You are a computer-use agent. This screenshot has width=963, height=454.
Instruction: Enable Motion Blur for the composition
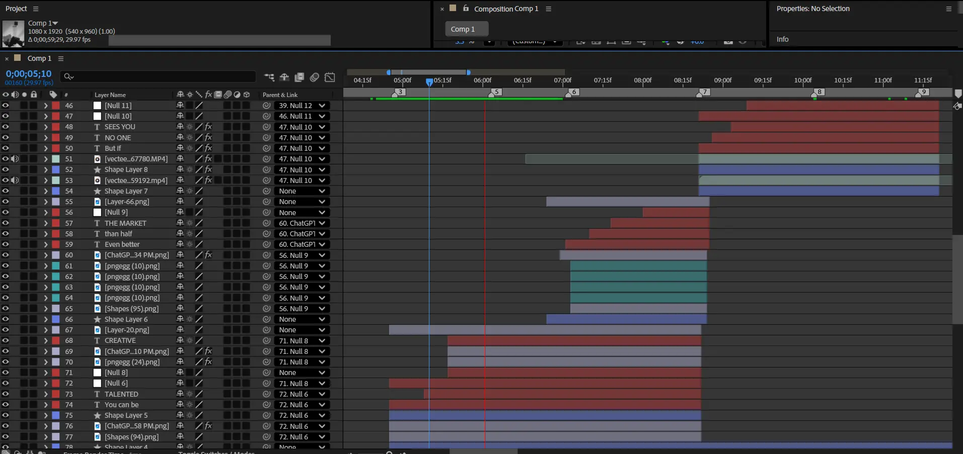point(315,77)
